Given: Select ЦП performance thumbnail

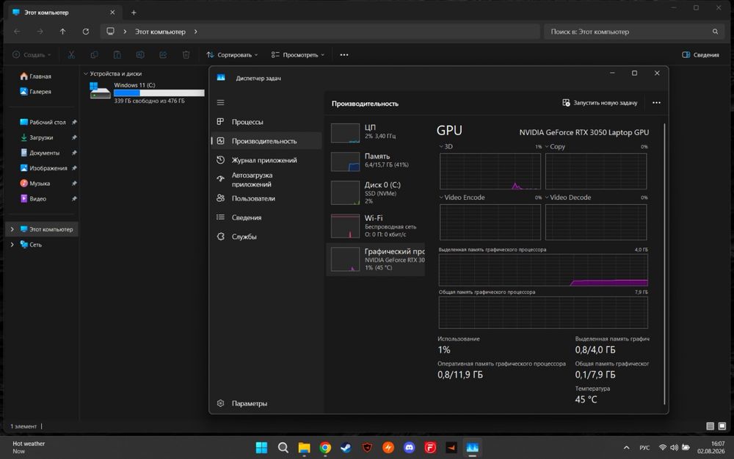Looking at the screenshot, I should tap(375, 132).
